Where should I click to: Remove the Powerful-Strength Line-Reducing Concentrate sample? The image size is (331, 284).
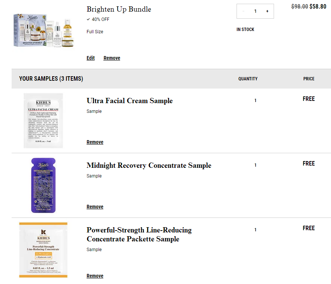coord(95,276)
